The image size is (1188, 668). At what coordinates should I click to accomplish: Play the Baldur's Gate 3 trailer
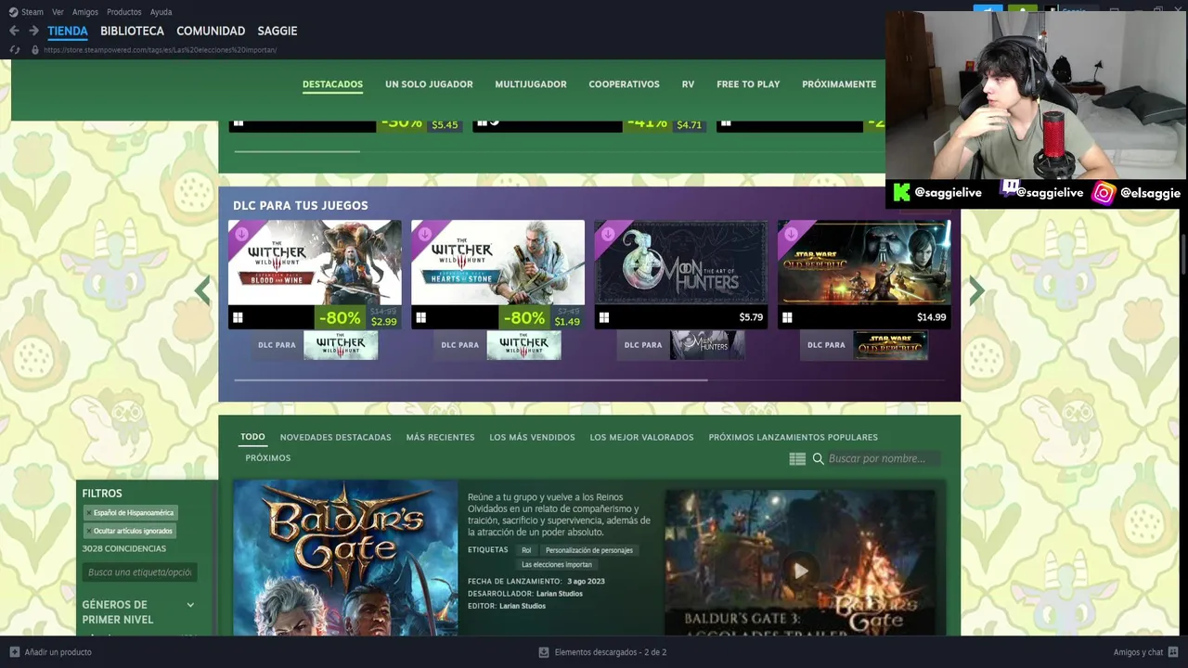800,571
